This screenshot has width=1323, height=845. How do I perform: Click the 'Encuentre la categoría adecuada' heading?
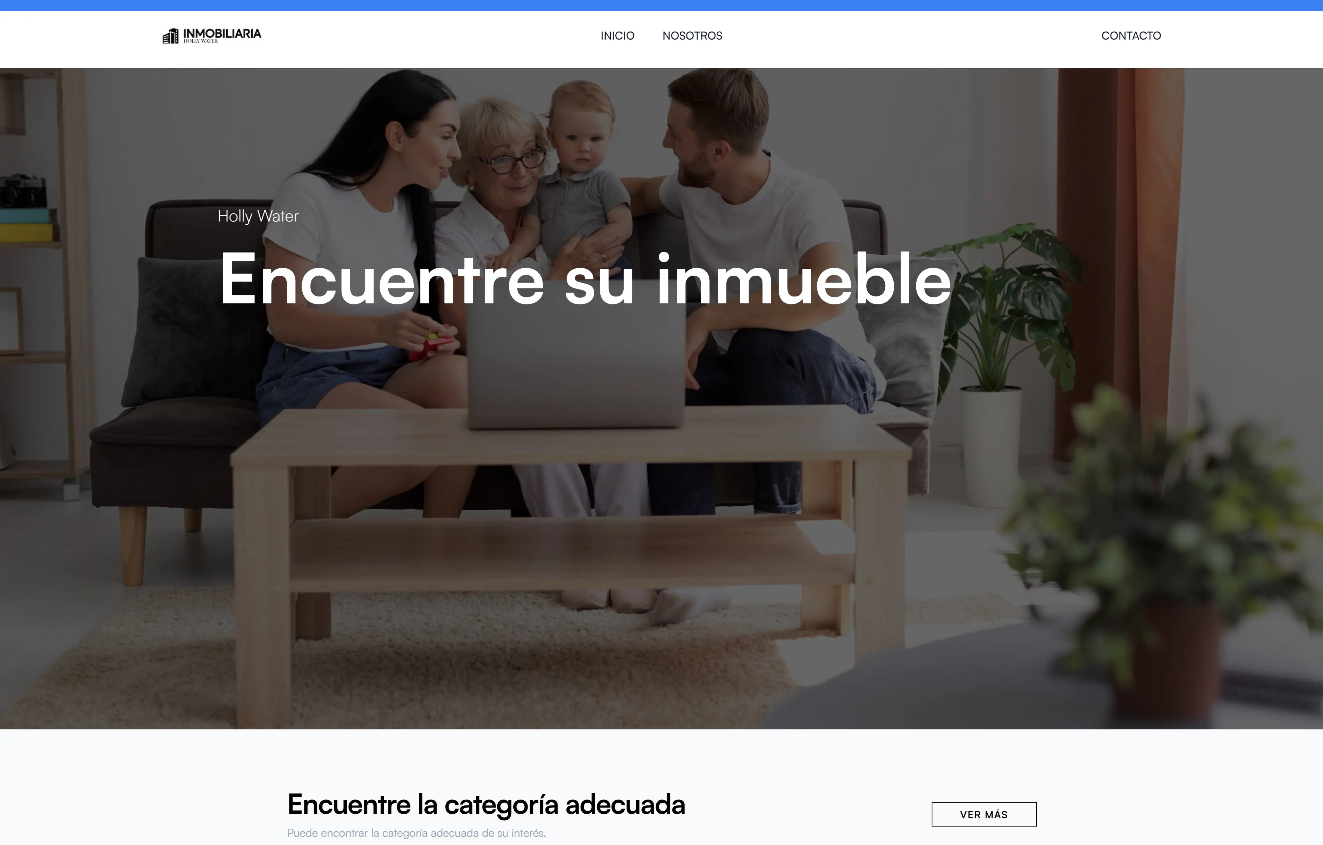486,804
